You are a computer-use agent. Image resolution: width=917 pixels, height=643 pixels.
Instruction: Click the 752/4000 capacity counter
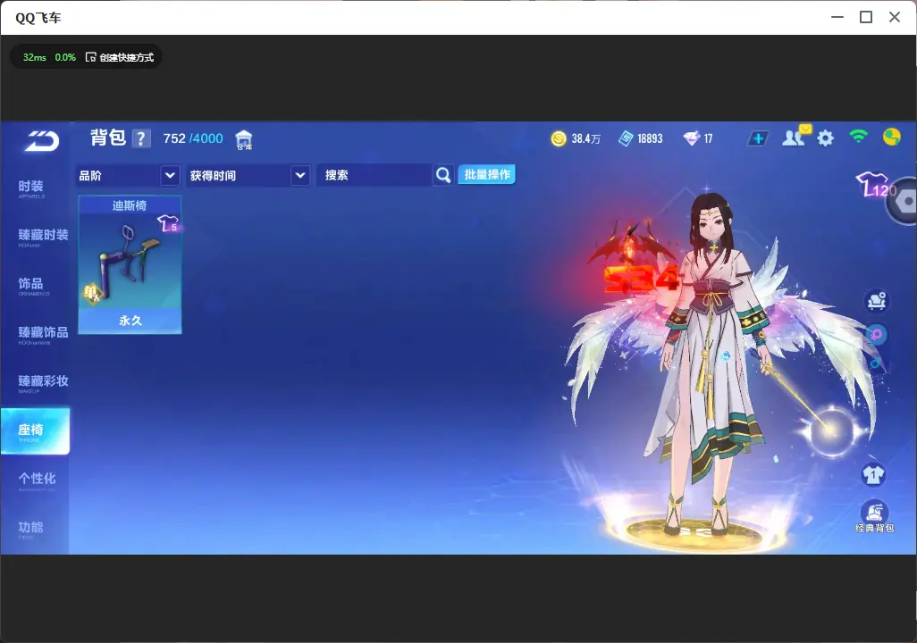click(193, 138)
